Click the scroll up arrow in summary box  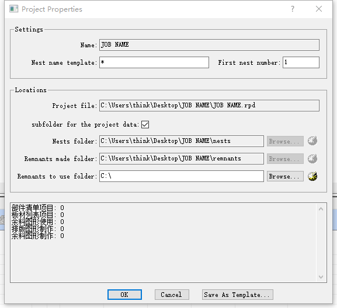321,209
